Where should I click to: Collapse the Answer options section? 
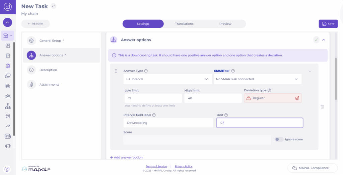pos(324,40)
